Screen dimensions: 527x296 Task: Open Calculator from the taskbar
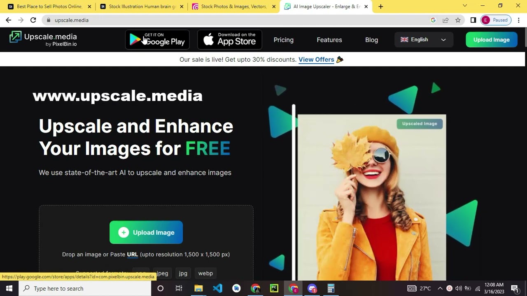coord(331,289)
